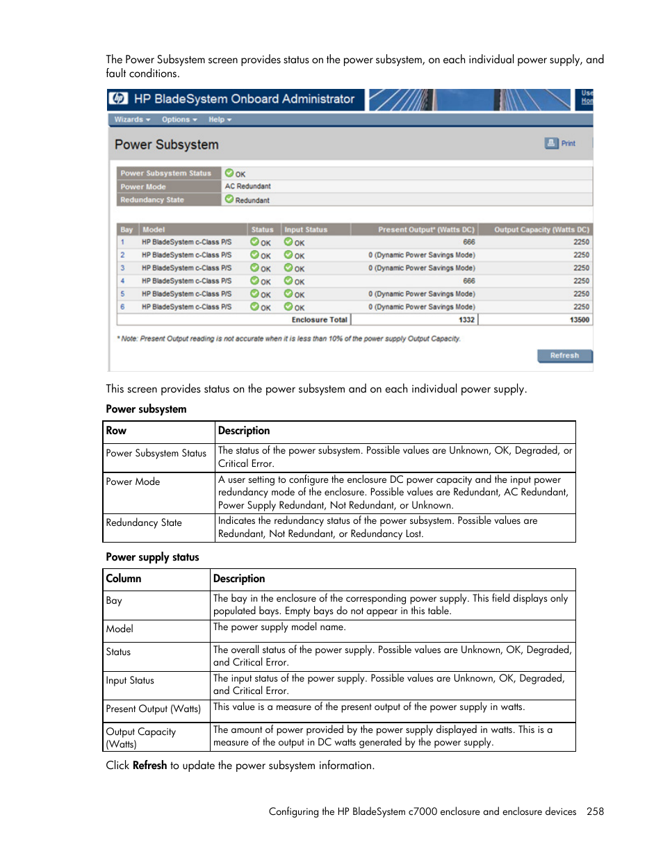663x858 pixels.
Task: Click the Input Status column header
Action: click(x=316, y=229)
